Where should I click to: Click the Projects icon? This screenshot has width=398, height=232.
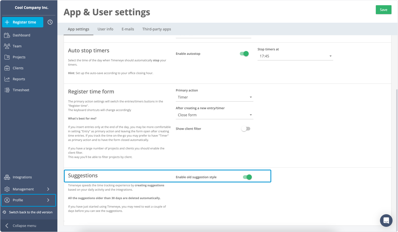tap(7, 57)
